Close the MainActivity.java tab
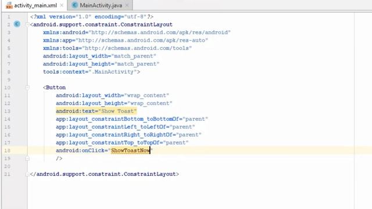The width and height of the screenshot is (372, 209). pyautogui.click(x=127, y=5)
